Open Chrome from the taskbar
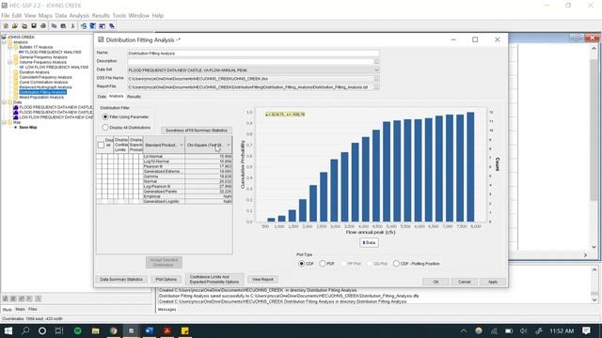 (114, 330)
